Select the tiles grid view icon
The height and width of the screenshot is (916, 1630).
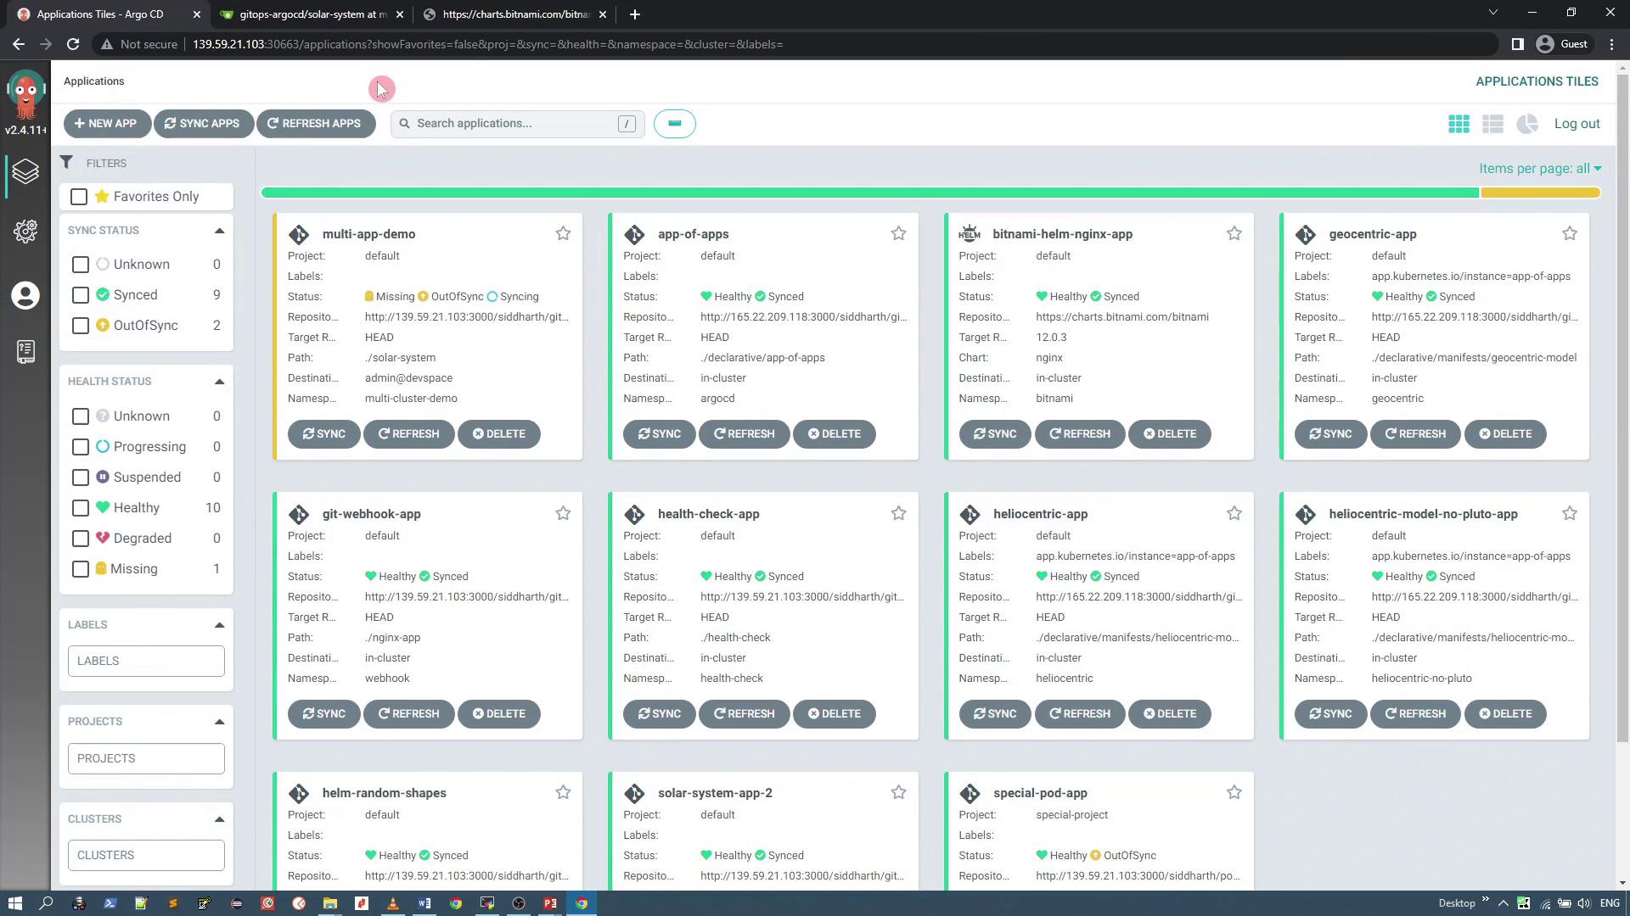click(x=1459, y=124)
